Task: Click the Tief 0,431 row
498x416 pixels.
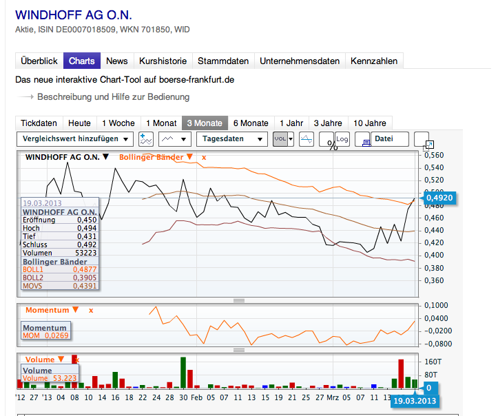Action: pyautogui.click(x=60, y=236)
